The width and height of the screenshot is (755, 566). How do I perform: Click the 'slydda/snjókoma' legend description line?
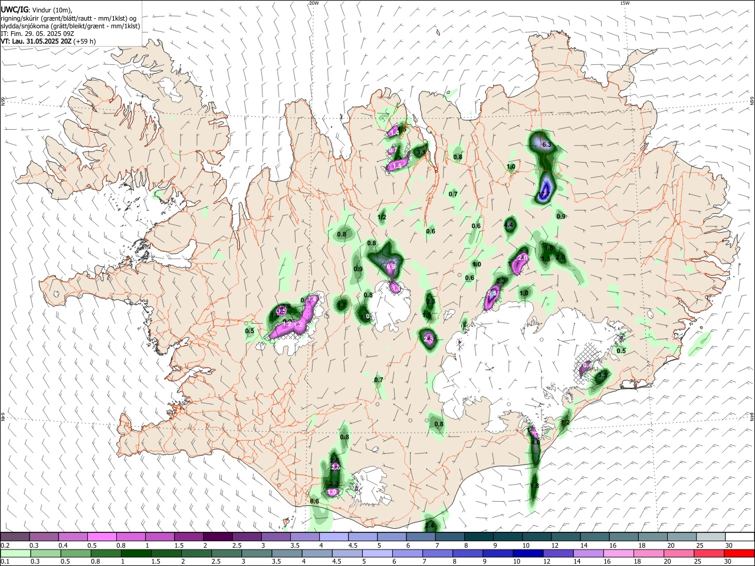point(70,26)
